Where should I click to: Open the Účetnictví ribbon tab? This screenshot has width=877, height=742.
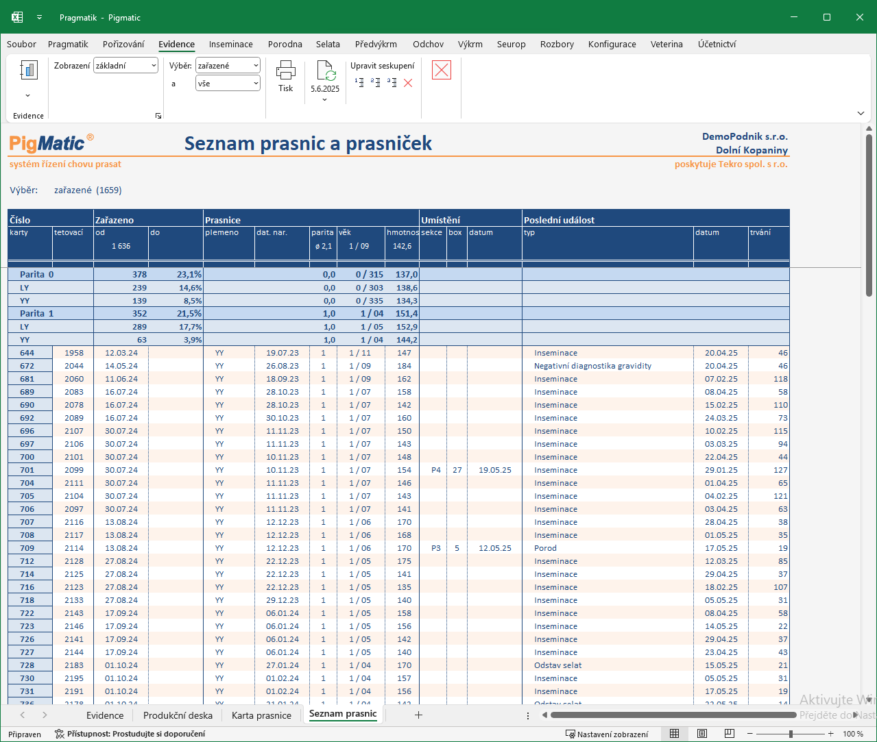[717, 44]
